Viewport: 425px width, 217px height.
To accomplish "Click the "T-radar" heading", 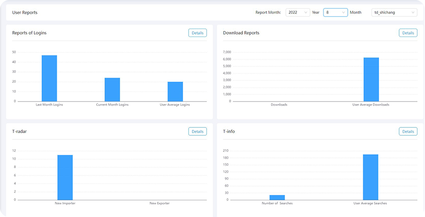I will (19, 132).
